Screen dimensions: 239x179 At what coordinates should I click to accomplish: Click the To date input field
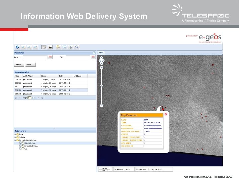(x=78, y=57)
